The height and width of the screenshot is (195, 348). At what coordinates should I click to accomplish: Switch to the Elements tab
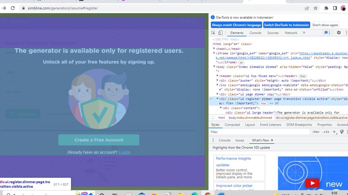click(237, 33)
